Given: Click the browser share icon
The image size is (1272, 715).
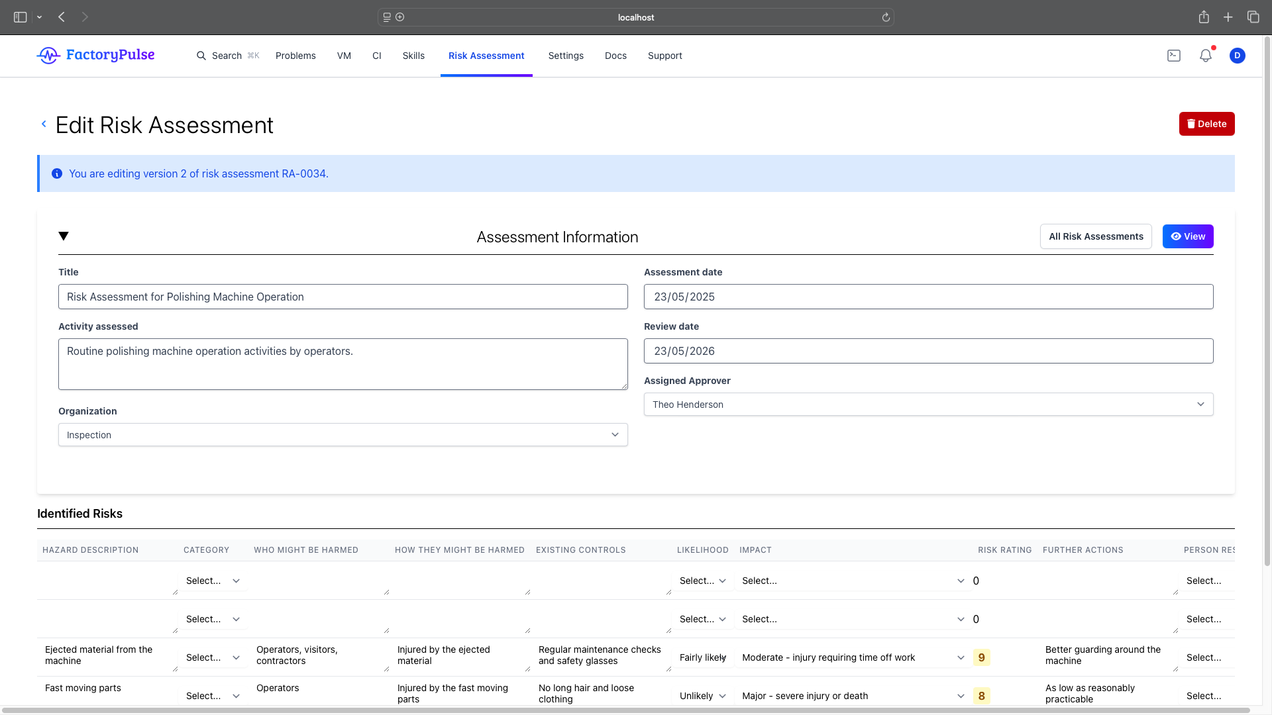Looking at the screenshot, I should 1204,17.
